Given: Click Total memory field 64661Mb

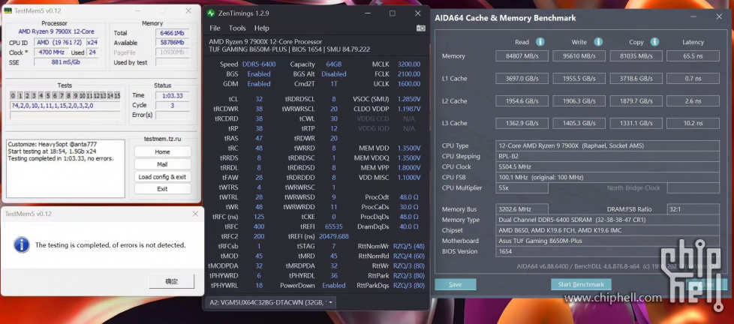Looking at the screenshot, I should 172,33.
